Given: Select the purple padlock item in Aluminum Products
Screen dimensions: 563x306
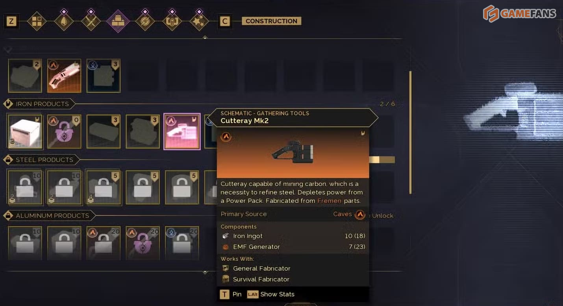Looking at the screenshot, I should point(143,243).
